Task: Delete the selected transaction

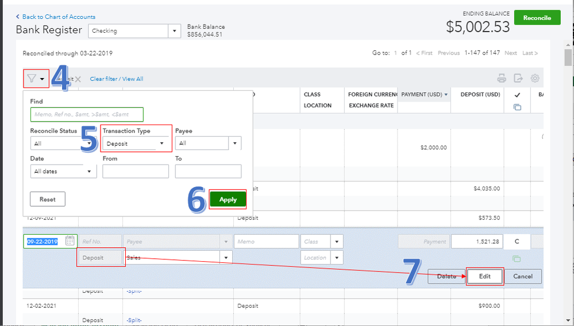Action: pyautogui.click(x=446, y=276)
